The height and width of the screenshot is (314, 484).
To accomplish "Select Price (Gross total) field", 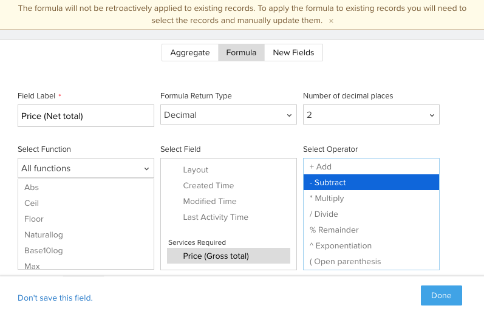I will 216,256.
